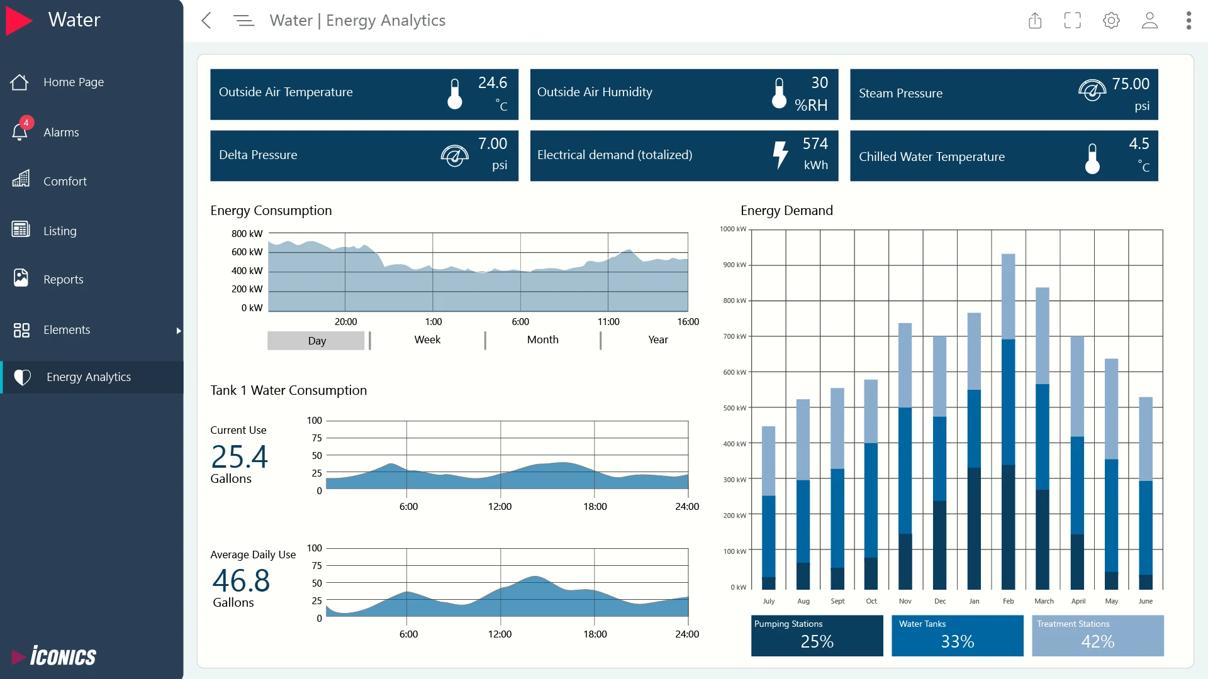The height and width of the screenshot is (679, 1208).
Task: Open settings gear icon
Action: pyautogui.click(x=1111, y=21)
